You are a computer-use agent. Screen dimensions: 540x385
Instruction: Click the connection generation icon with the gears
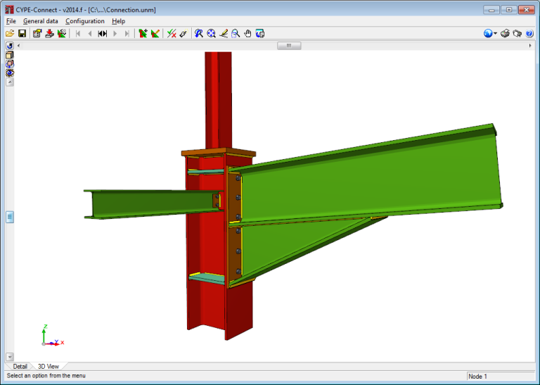(62, 34)
